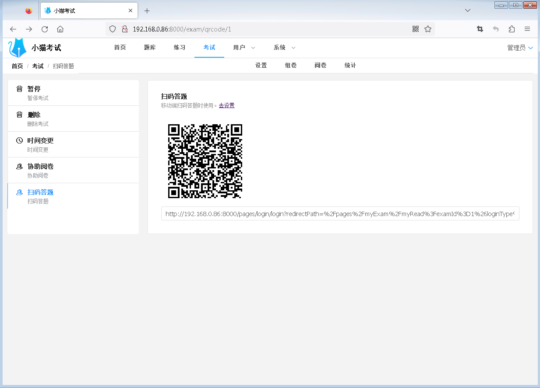Click the page reload icon
This screenshot has width=540, height=388.
[45, 29]
